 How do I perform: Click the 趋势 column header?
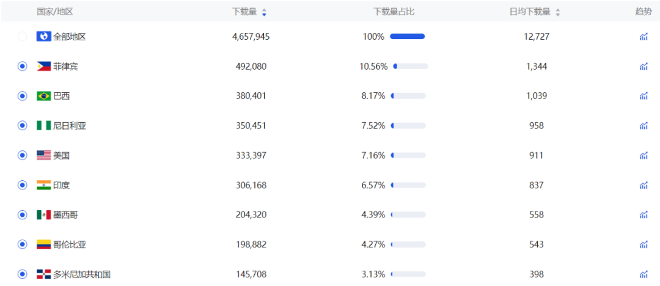643,12
